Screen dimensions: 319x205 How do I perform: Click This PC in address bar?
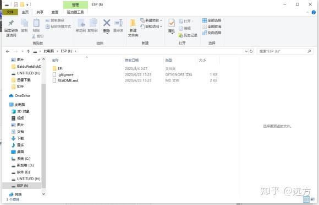[x=49, y=51]
